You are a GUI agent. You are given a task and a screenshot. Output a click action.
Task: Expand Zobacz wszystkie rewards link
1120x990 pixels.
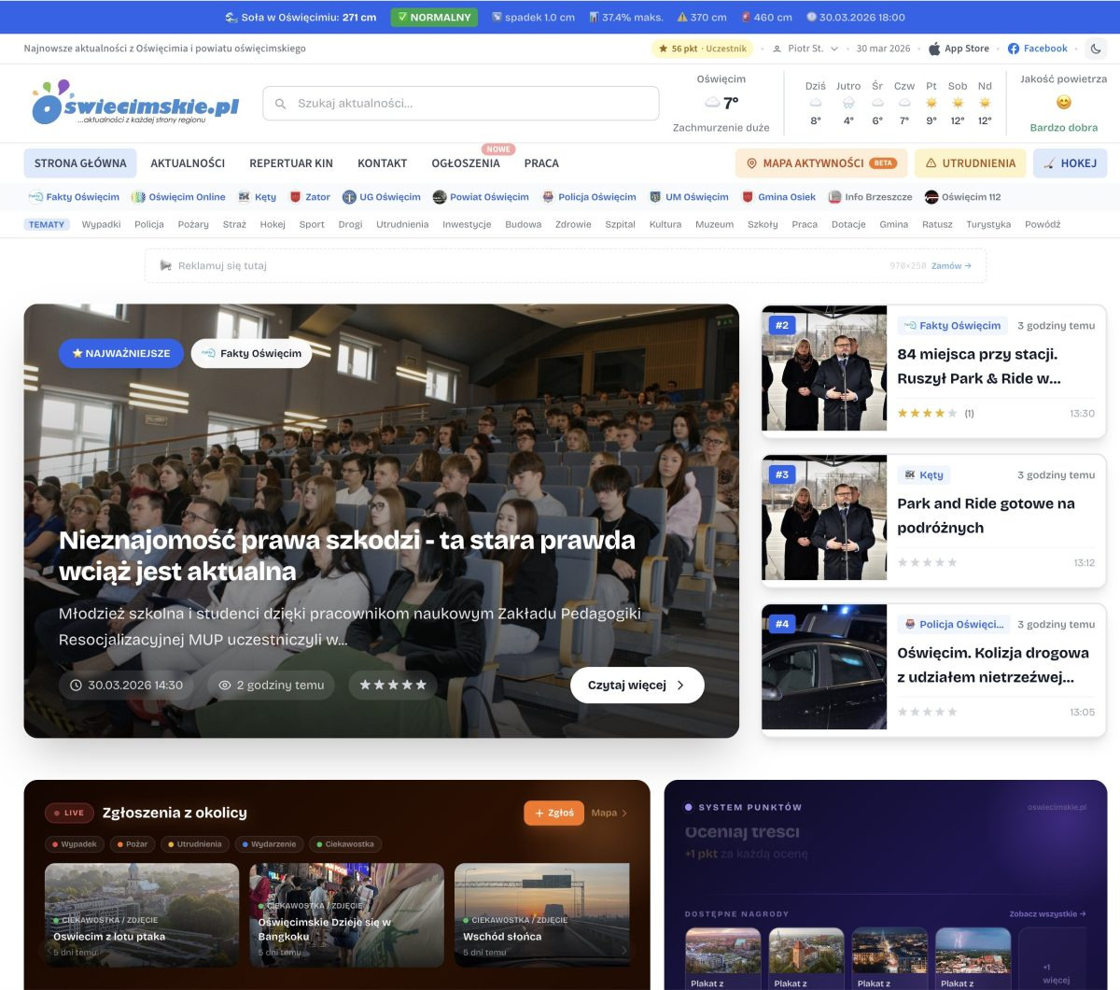click(1046, 914)
